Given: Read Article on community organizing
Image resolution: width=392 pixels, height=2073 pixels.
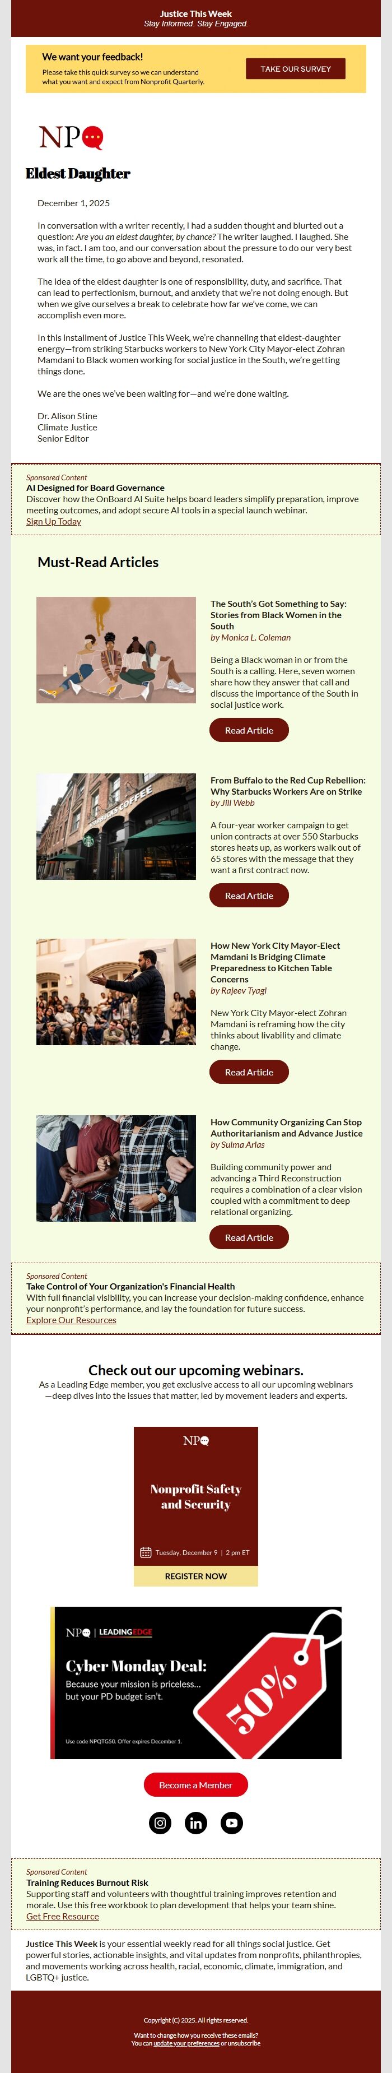Looking at the screenshot, I should tap(249, 1237).
